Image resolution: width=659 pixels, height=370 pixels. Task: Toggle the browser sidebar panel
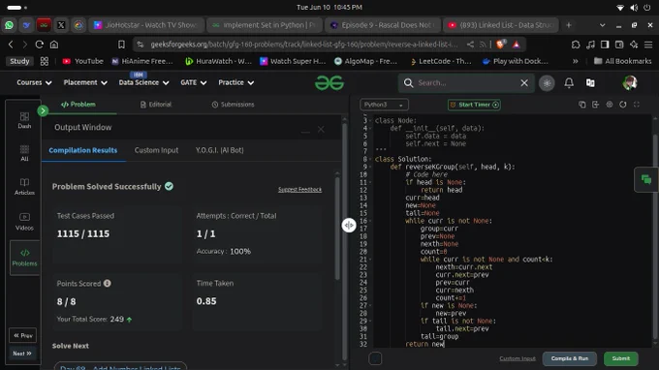click(x=605, y=45)
